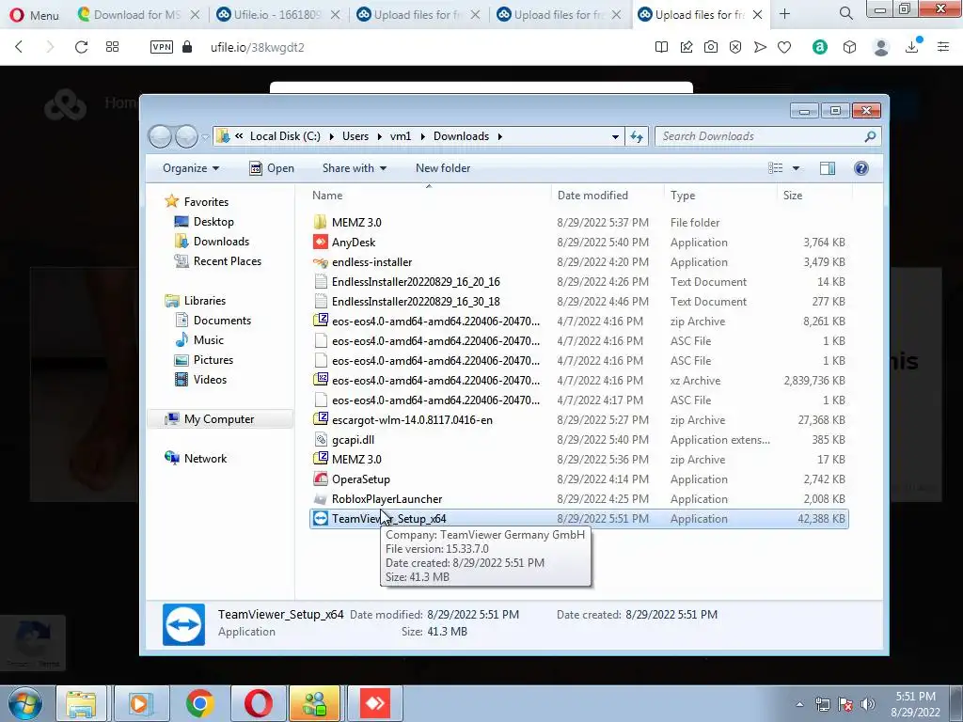Viewport: 963px width, 722px height.
Task: Open the Windows Start button
Action: pos(24,703)
